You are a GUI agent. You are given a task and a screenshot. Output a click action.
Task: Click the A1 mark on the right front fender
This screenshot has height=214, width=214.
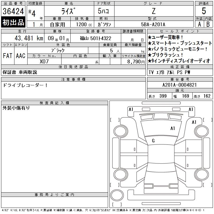click(x=194, y=122)
